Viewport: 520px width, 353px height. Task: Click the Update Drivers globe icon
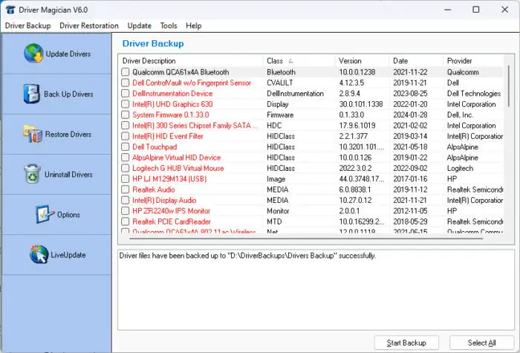tap(33, 54)
